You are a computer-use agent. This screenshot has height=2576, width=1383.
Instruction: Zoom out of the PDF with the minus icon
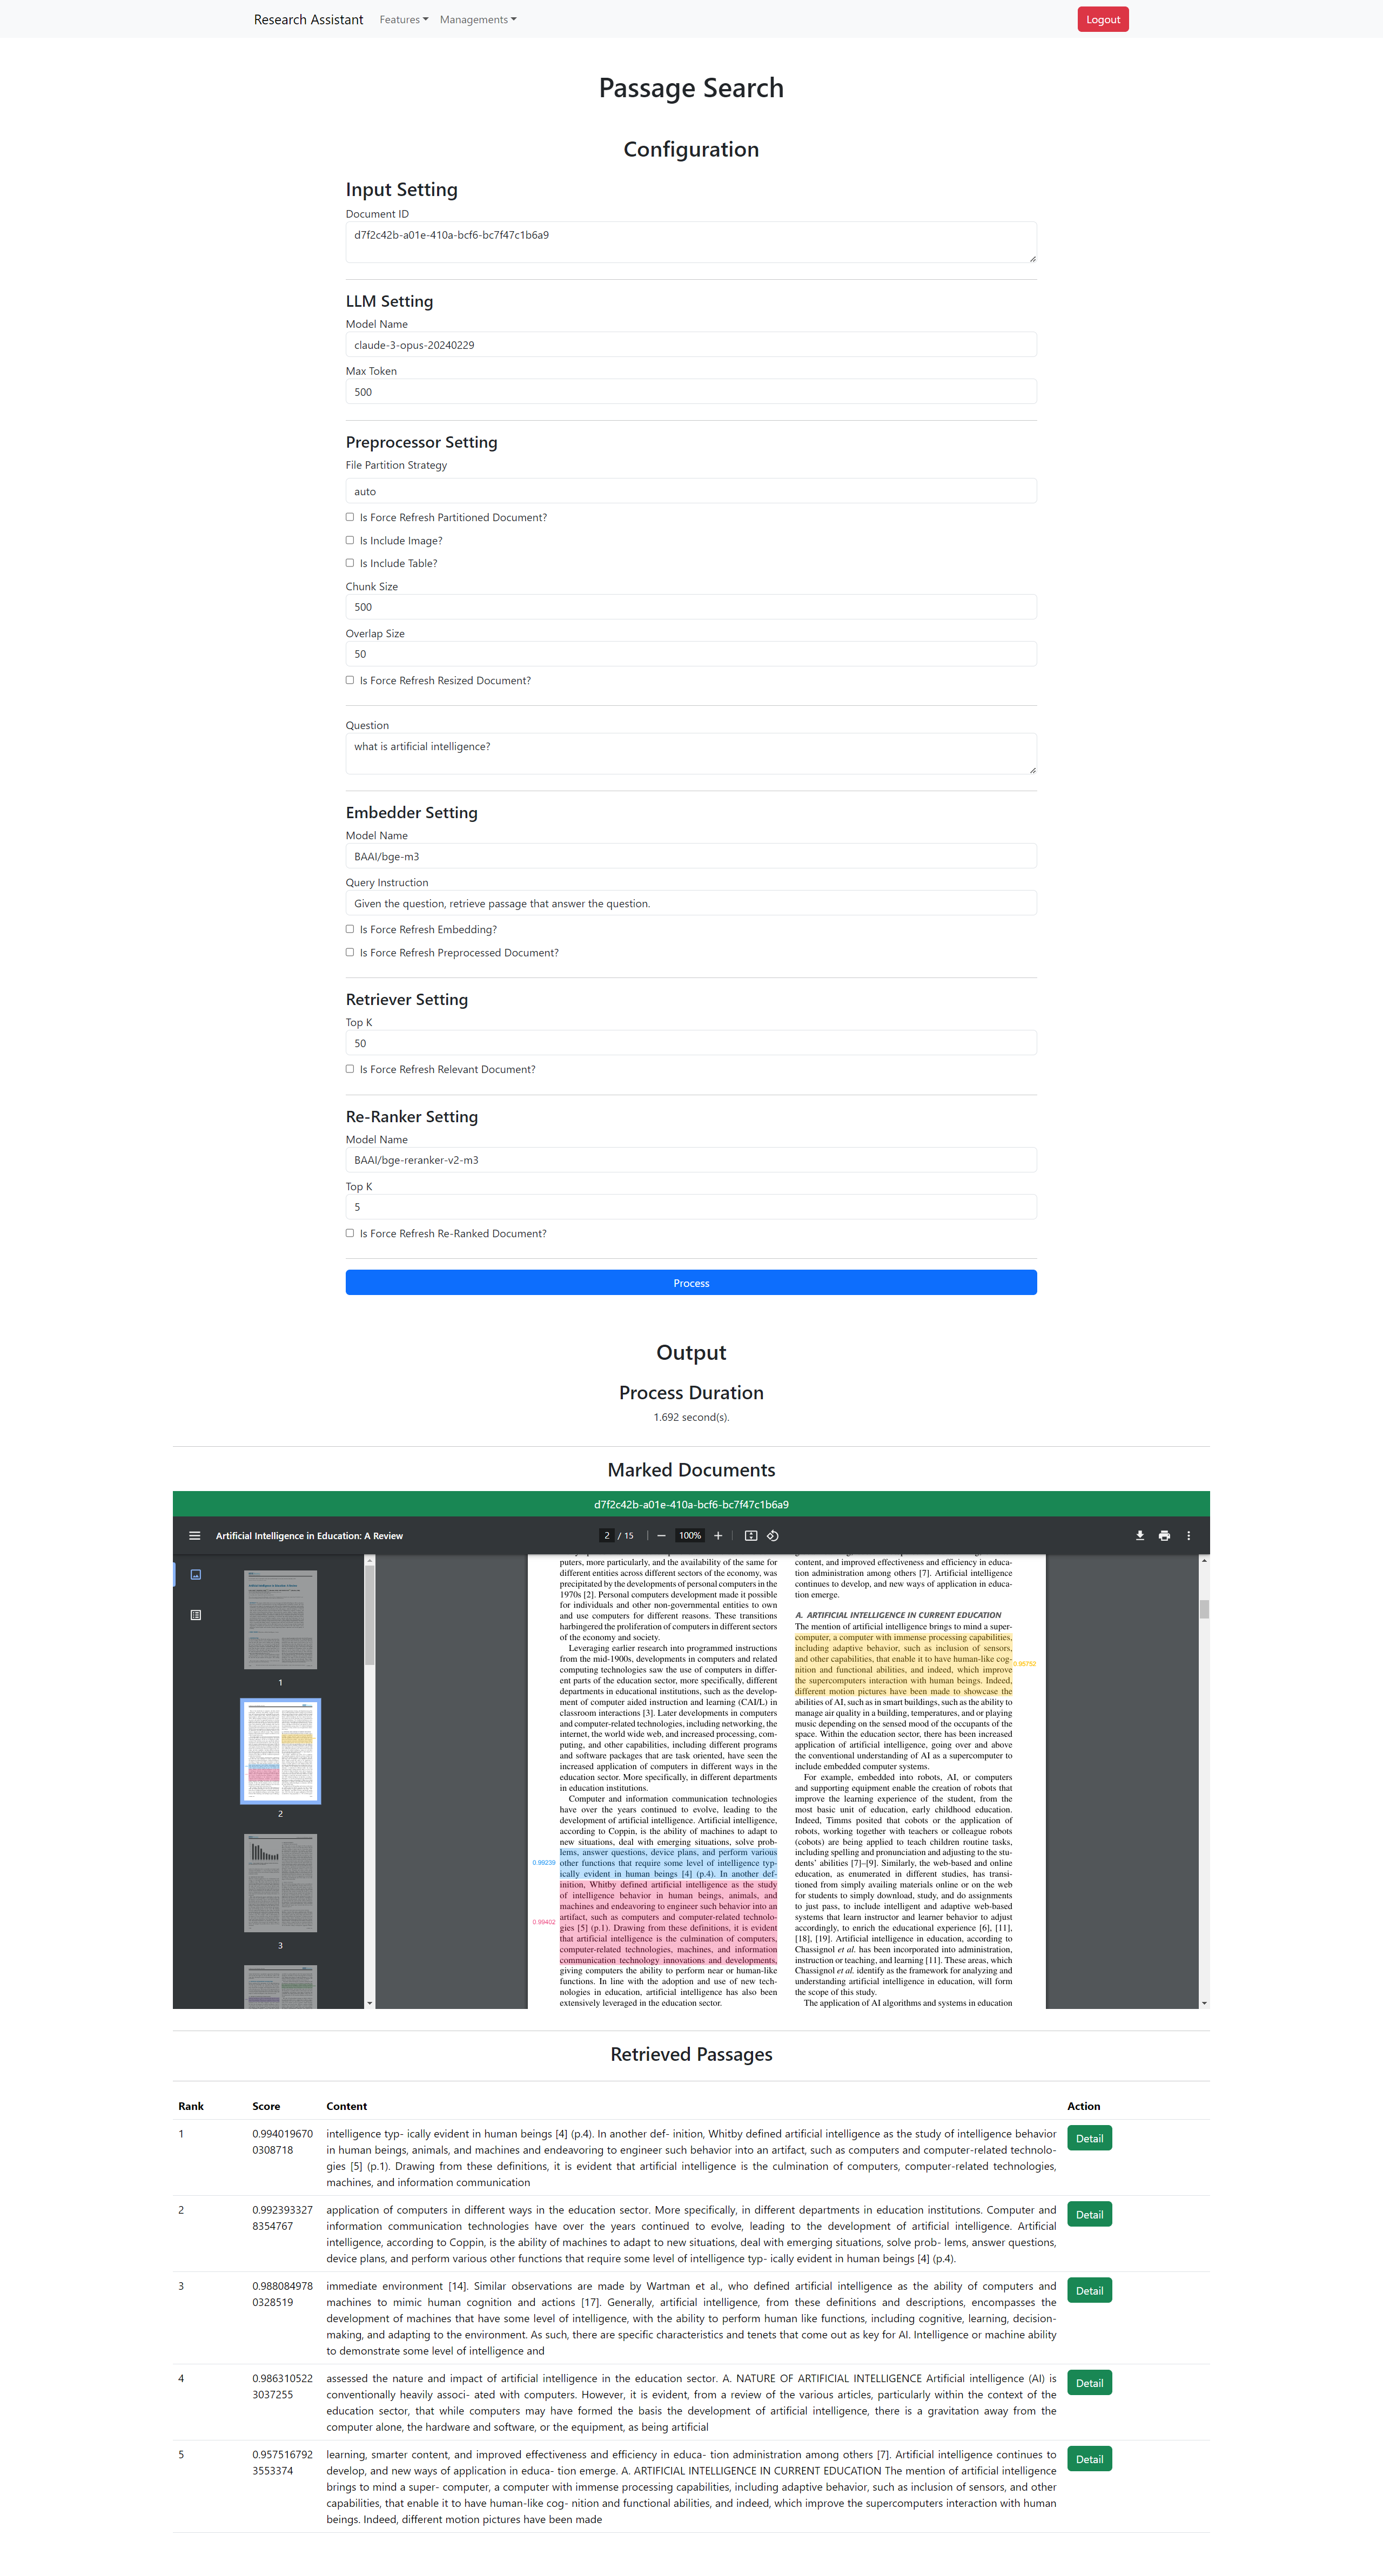pos(662,1535)
